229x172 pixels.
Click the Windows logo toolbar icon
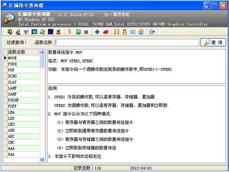point(42,32)
